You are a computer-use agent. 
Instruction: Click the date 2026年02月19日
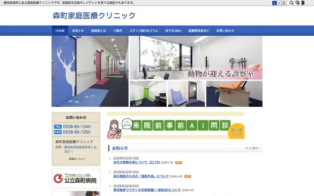126,158
